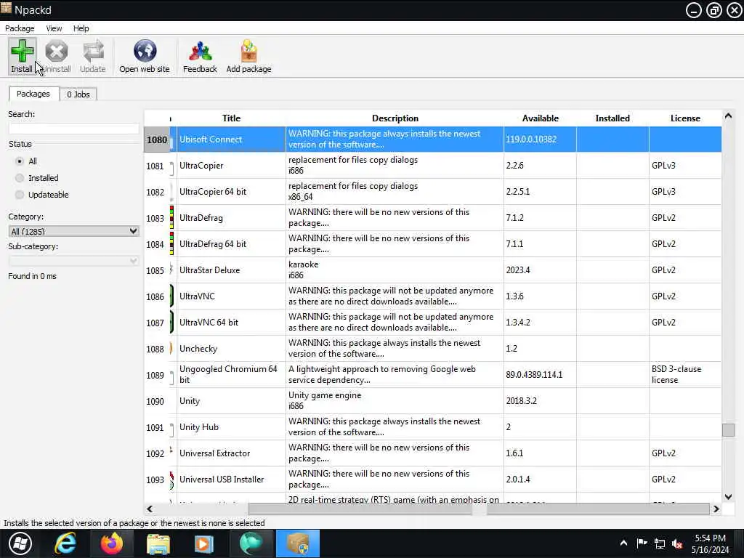Launch Internet Explorer from taskbar

[65, 543]
